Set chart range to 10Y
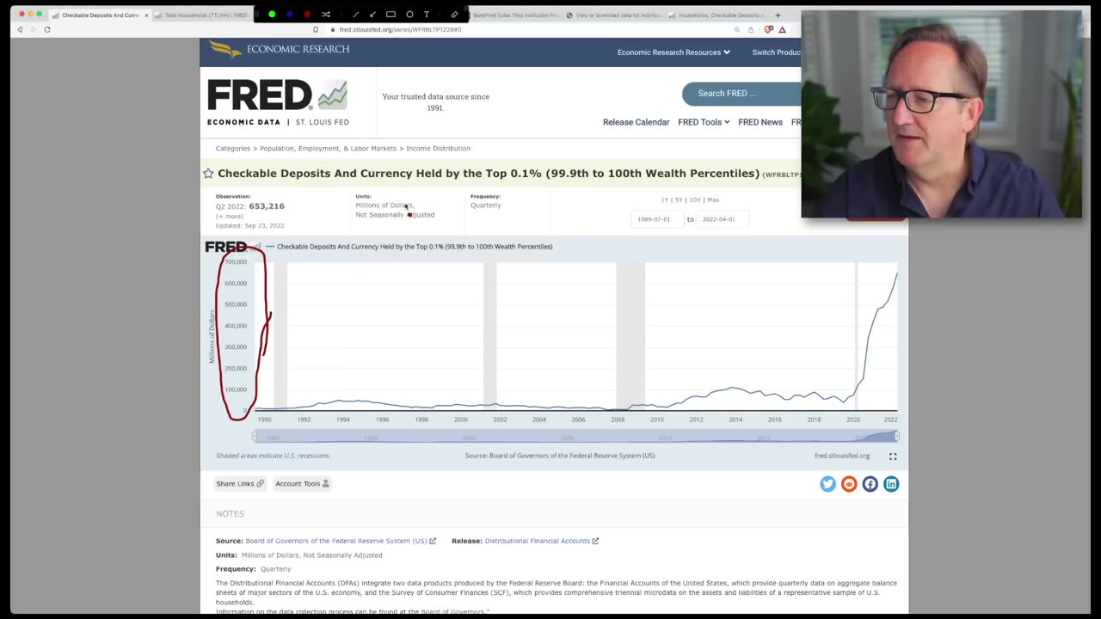Screen dimensions: 1101x619 (x=695, y=200)
